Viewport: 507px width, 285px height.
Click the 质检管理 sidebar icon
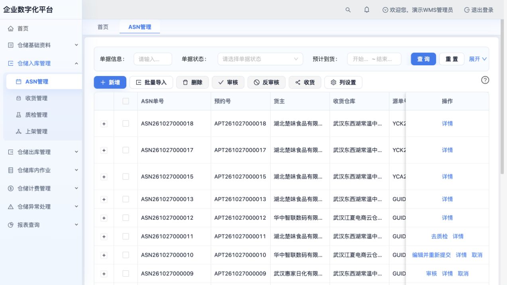[18, 115]
